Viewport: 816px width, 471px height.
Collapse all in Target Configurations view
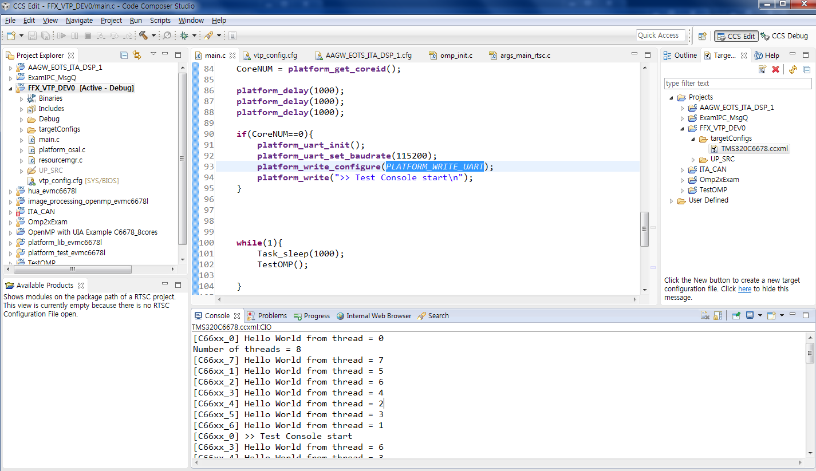pyautogui.click(x=806, y=69)
